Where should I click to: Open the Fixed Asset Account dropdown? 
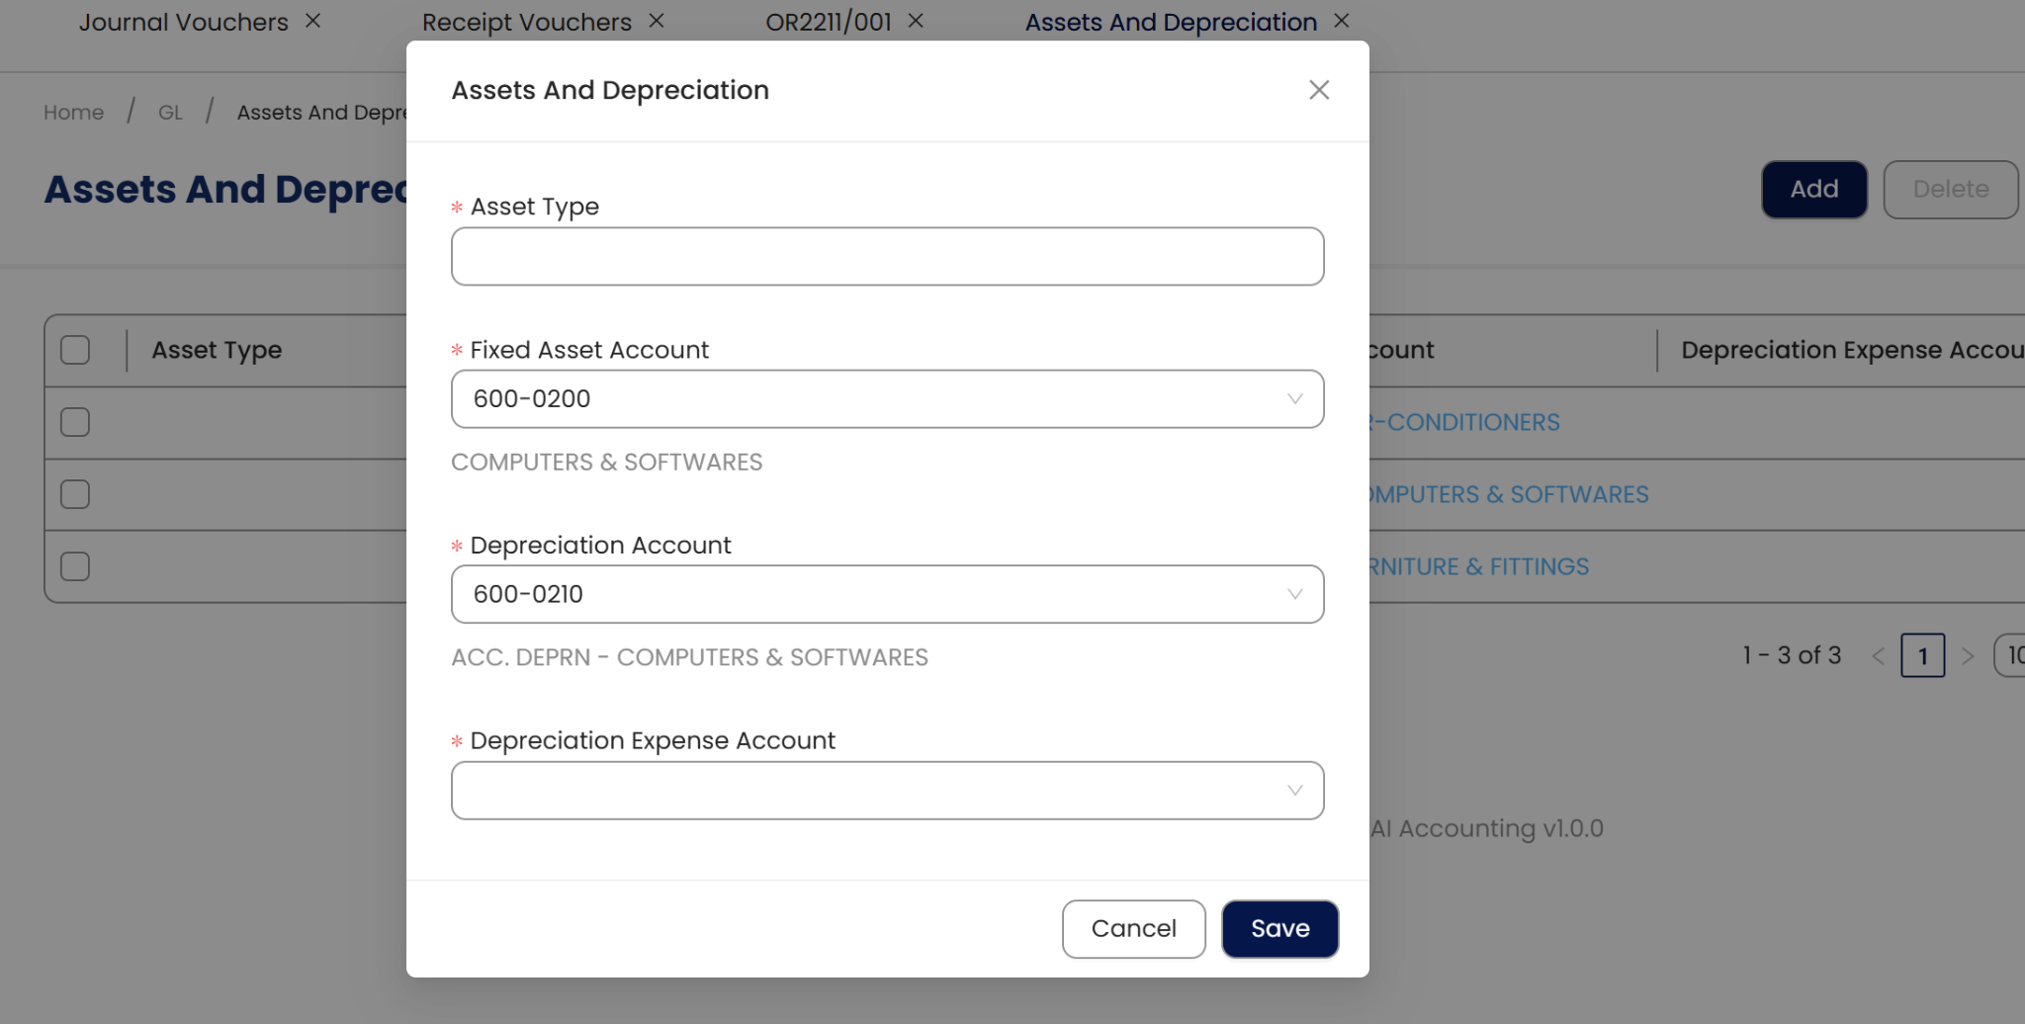tap(887, 399)
